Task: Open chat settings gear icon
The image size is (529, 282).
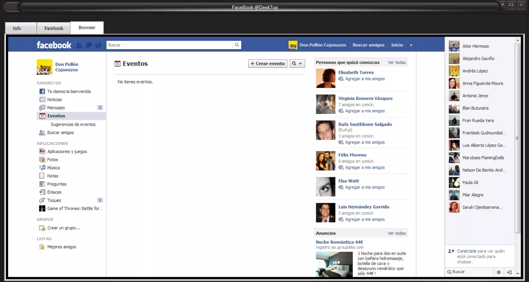Action: tap(499, 272)
